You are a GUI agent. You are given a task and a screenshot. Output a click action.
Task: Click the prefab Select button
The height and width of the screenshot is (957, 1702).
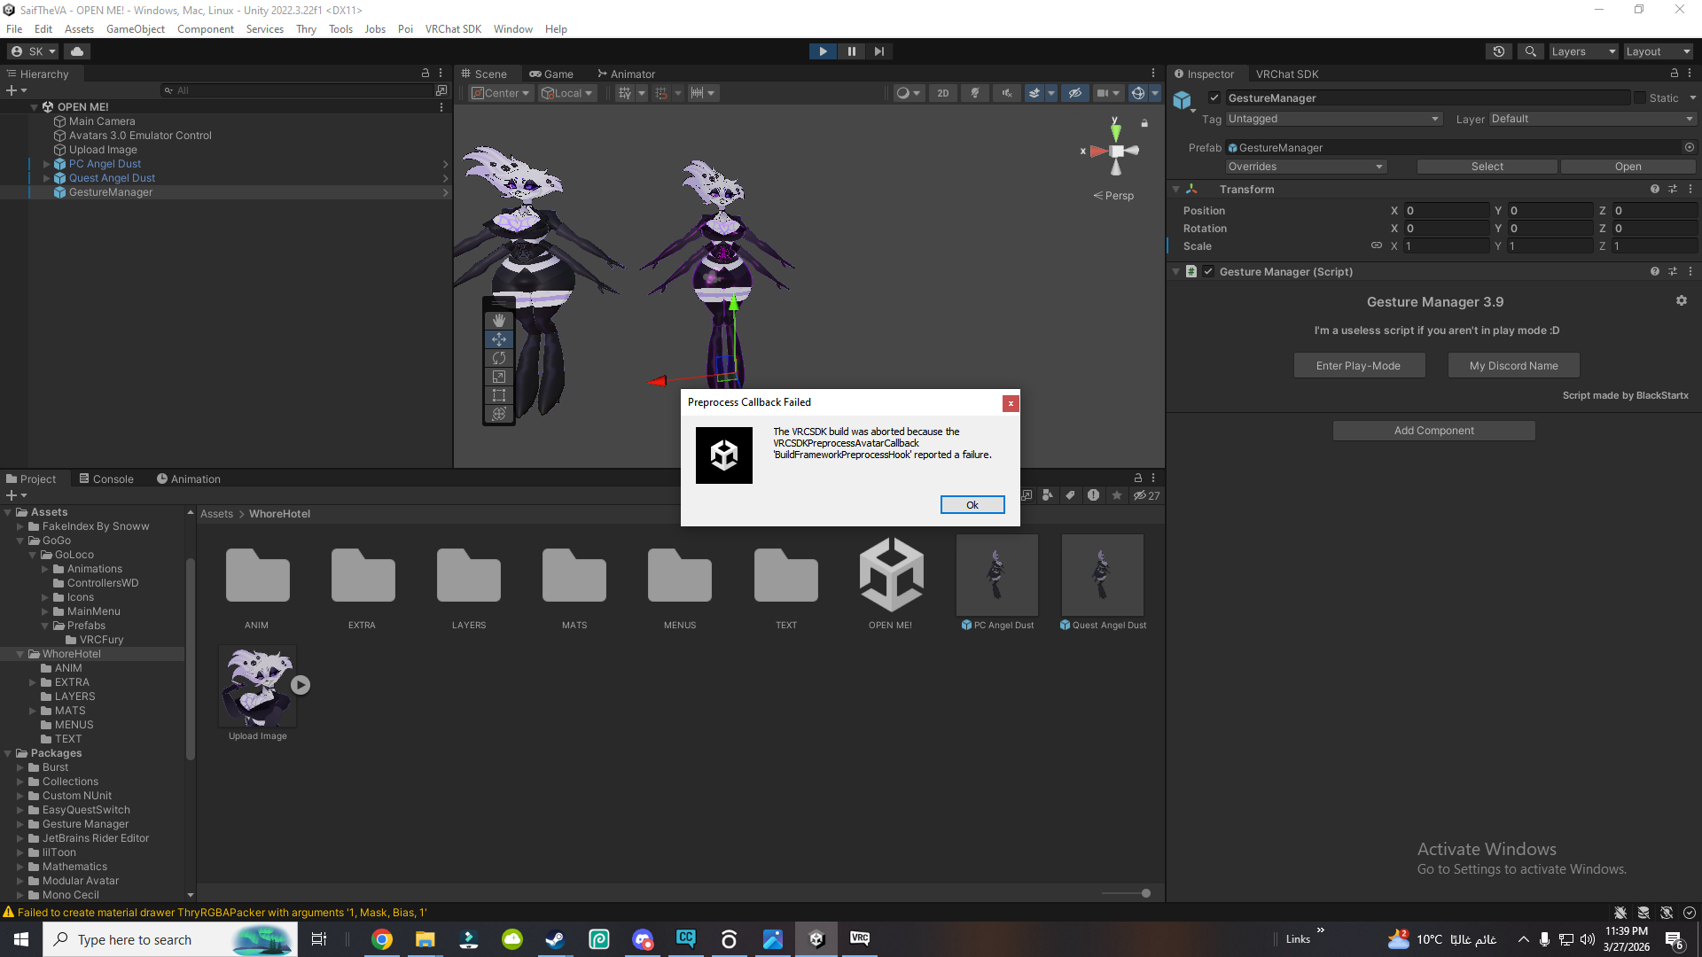point(1487,167)
